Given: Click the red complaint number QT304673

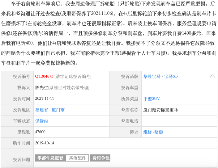Looking at the screenshot, I should tap(44, 76).
